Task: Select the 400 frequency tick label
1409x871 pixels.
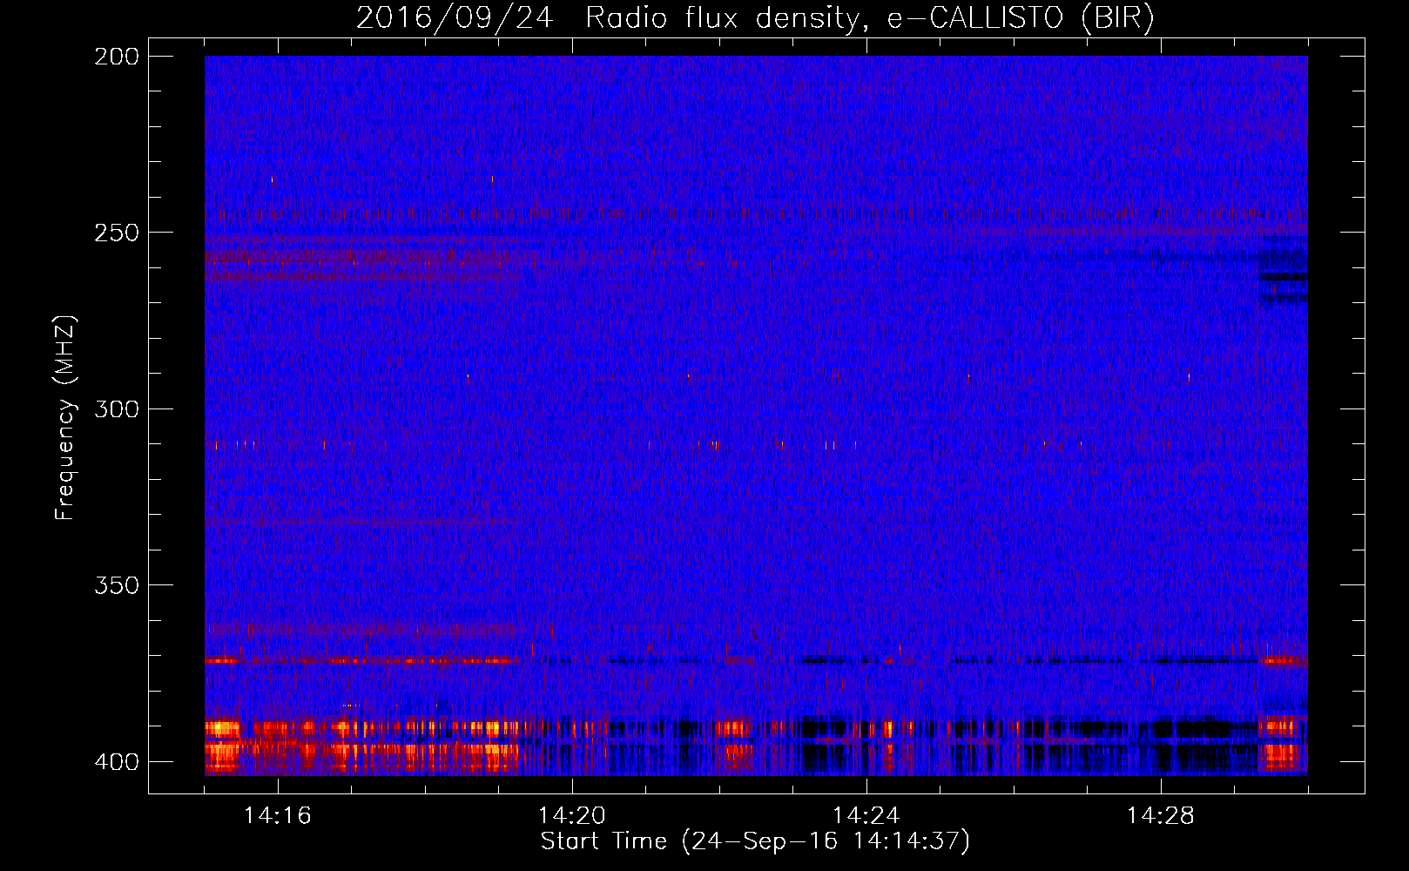Action: (117, 762)
